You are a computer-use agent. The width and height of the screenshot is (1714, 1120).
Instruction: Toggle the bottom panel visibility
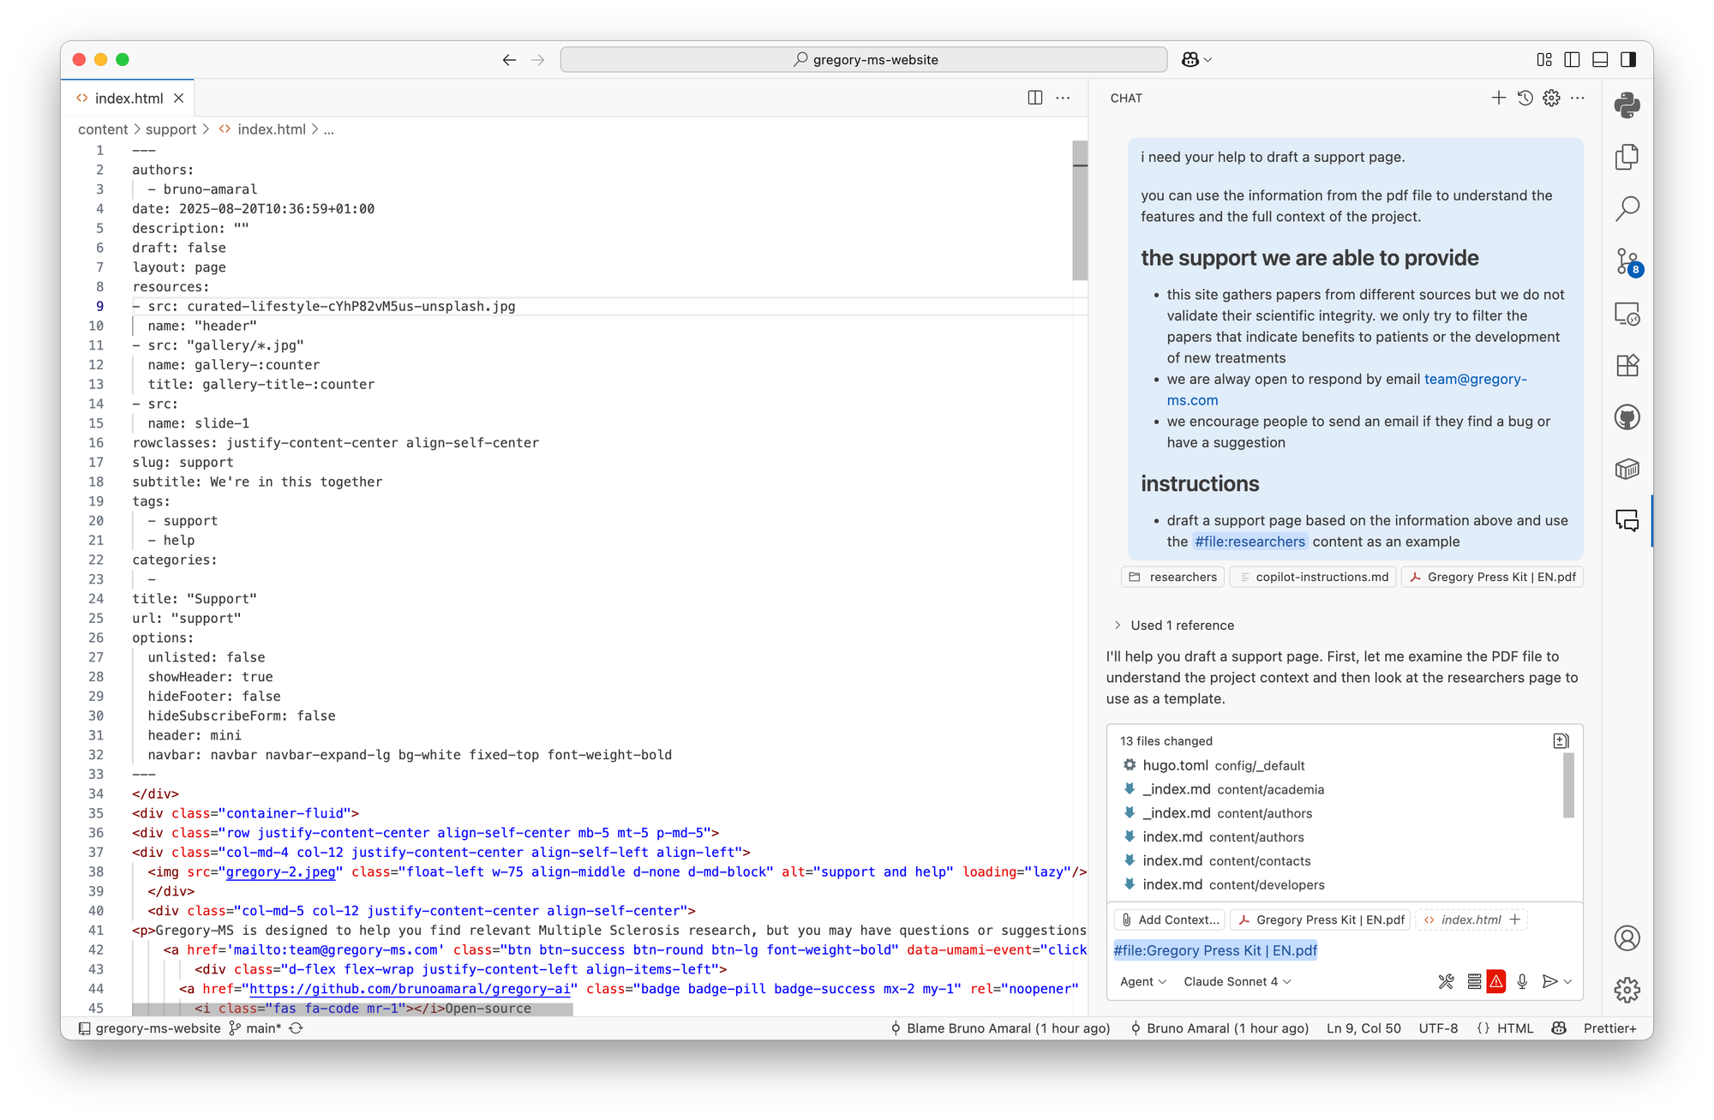1600,60
